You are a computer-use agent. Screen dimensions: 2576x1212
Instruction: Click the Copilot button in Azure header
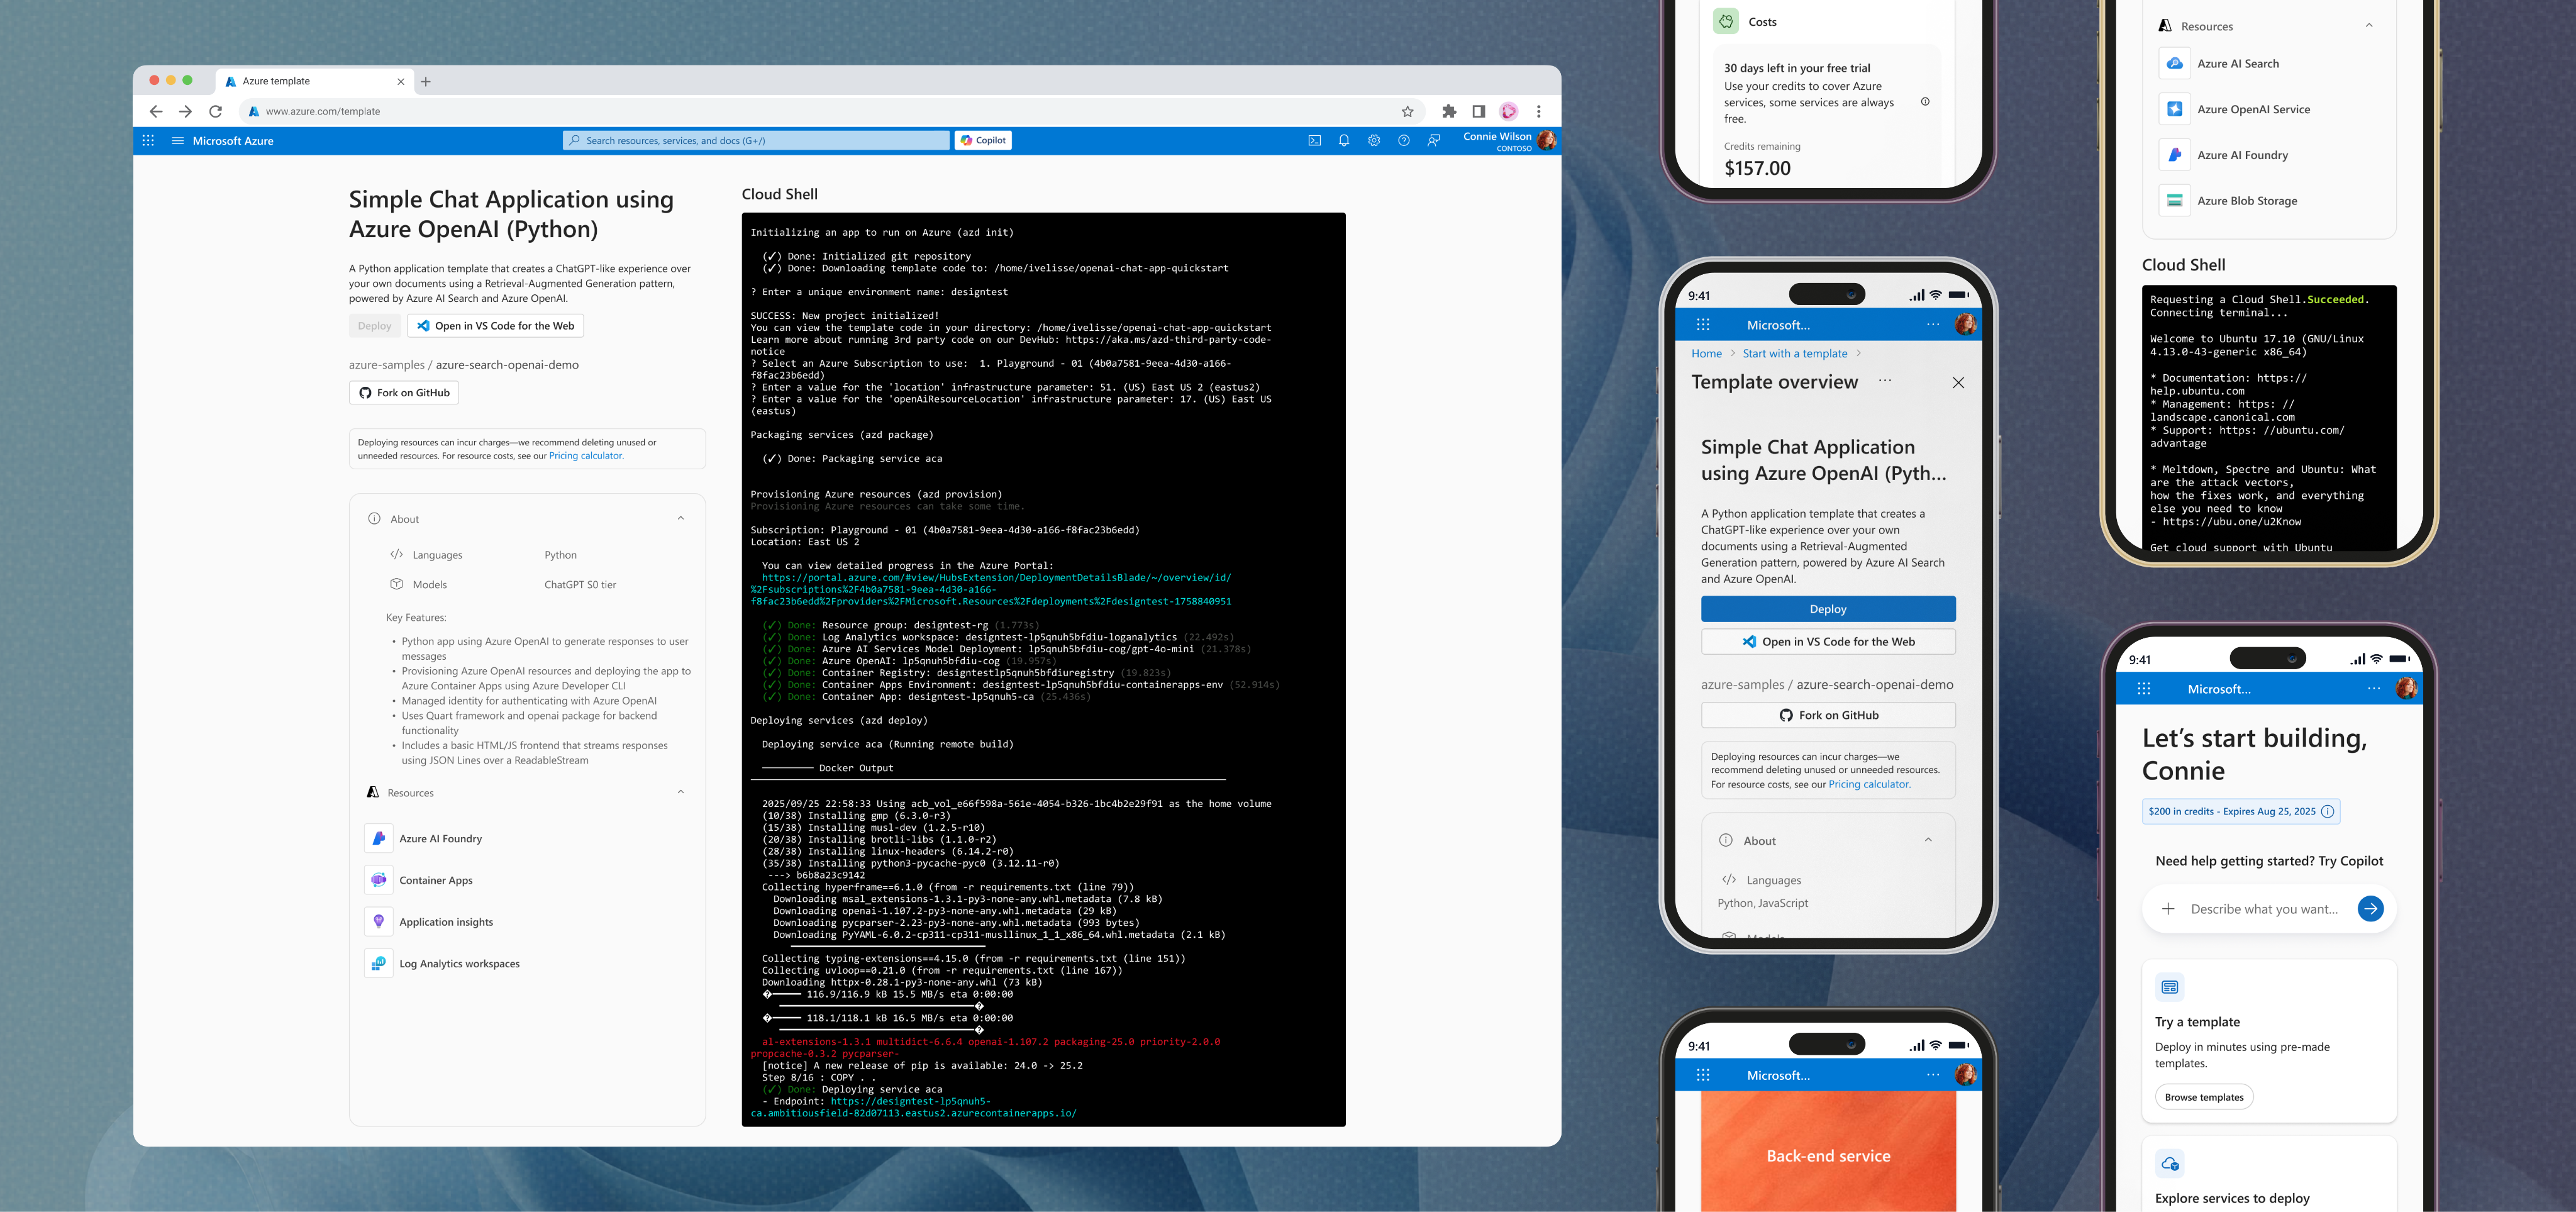pyautogui.click(x=983, y=141)
